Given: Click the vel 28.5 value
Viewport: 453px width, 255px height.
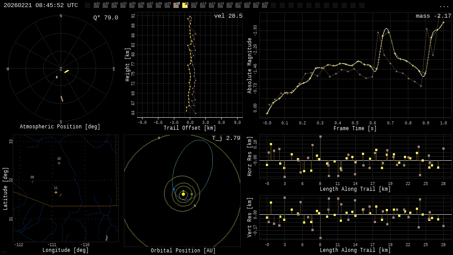Looking at the screenshot, I should 228,16.
